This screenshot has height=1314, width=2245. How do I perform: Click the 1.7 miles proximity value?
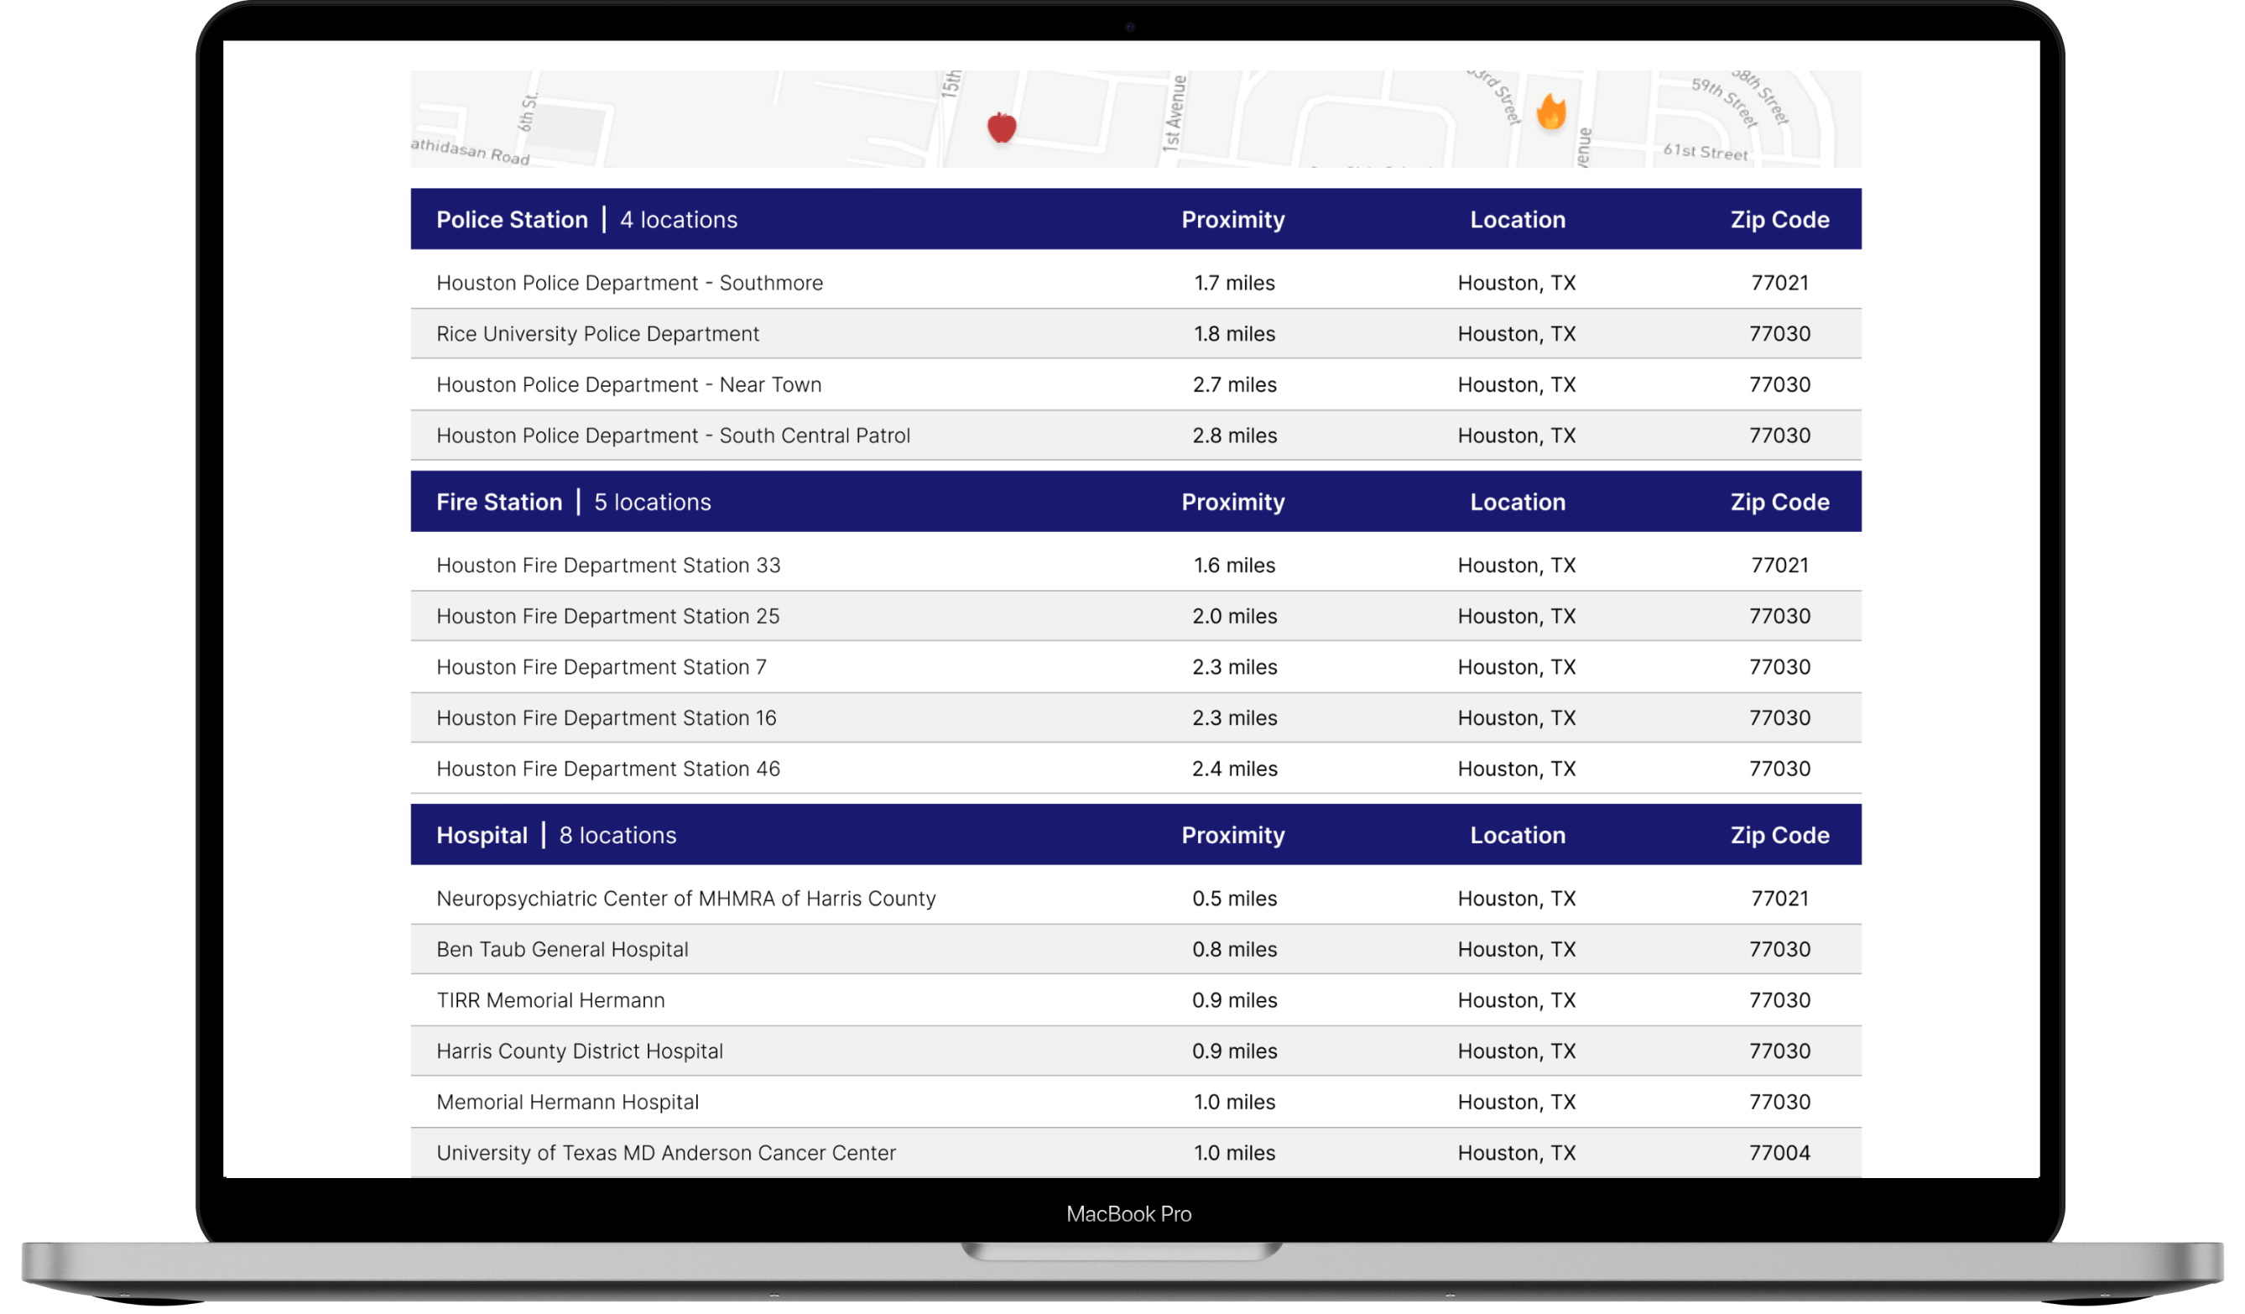click(x=1234, y=283)
